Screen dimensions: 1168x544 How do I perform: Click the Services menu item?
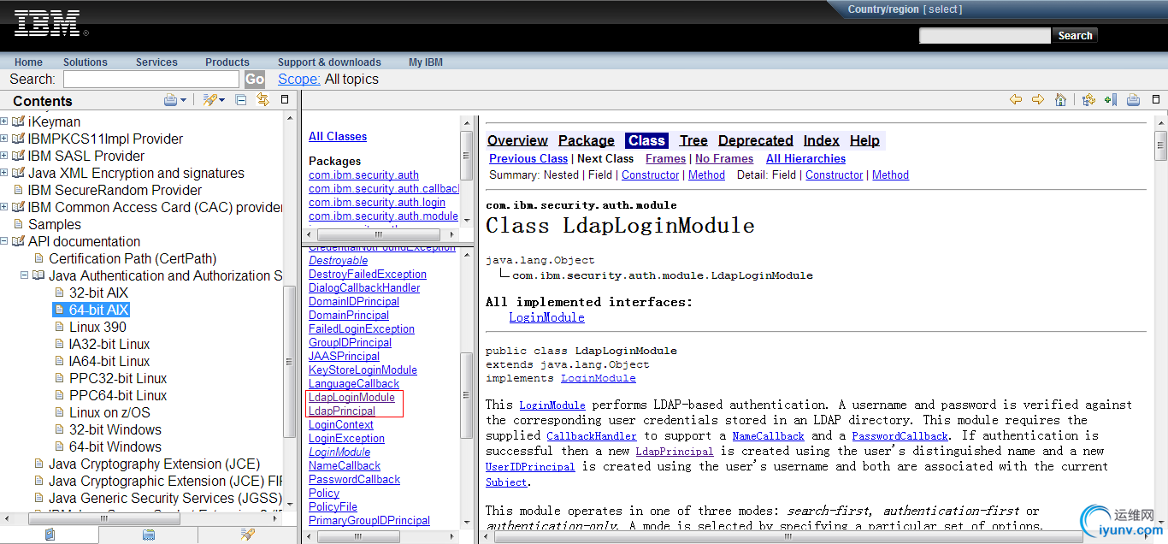click(x=156, y=62)
